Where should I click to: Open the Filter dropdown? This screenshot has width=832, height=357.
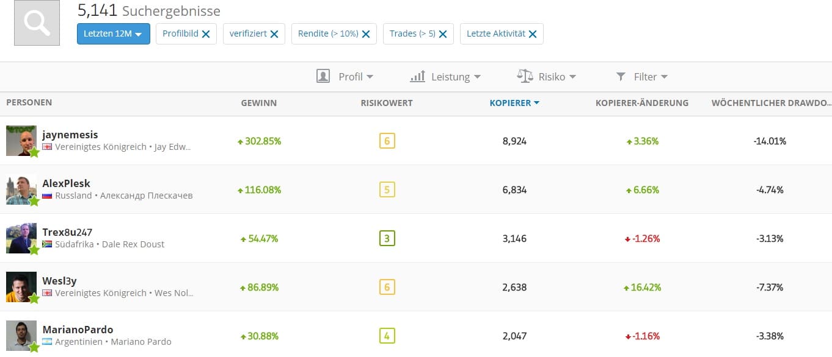[x=641, y=77]
